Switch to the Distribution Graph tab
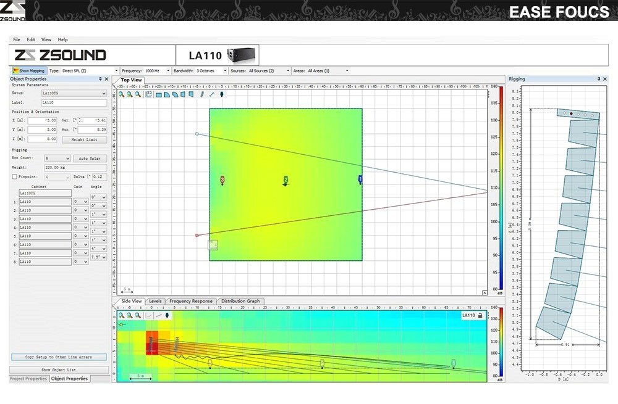This screenshot has height=404, width=618. [240, 301]
